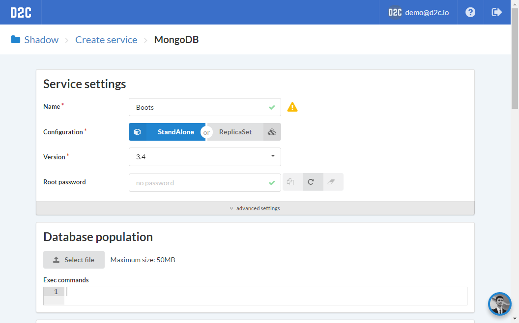
Task: Click the page vertical scrollbar thumb
Action: click(x=515, y=59)
